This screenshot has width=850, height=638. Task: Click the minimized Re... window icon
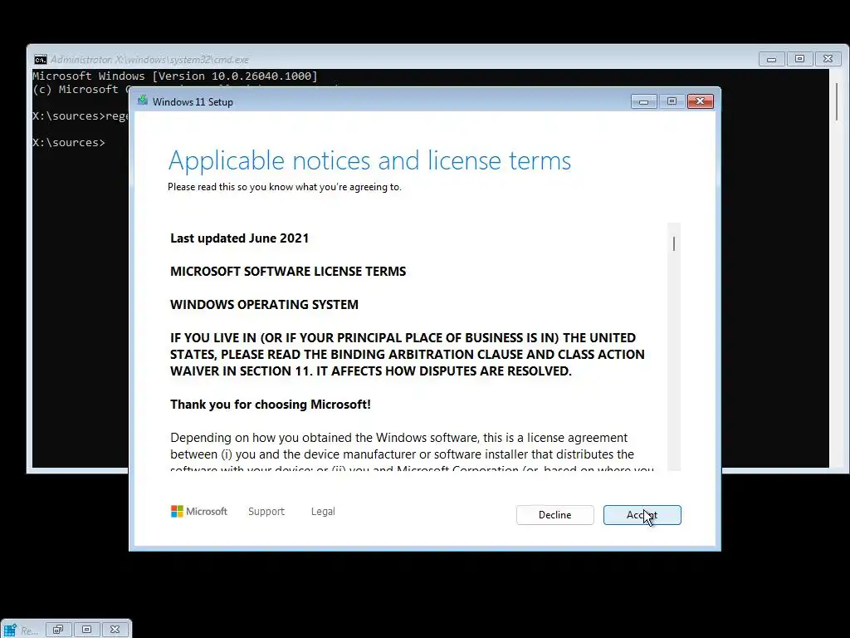point(10,630)
